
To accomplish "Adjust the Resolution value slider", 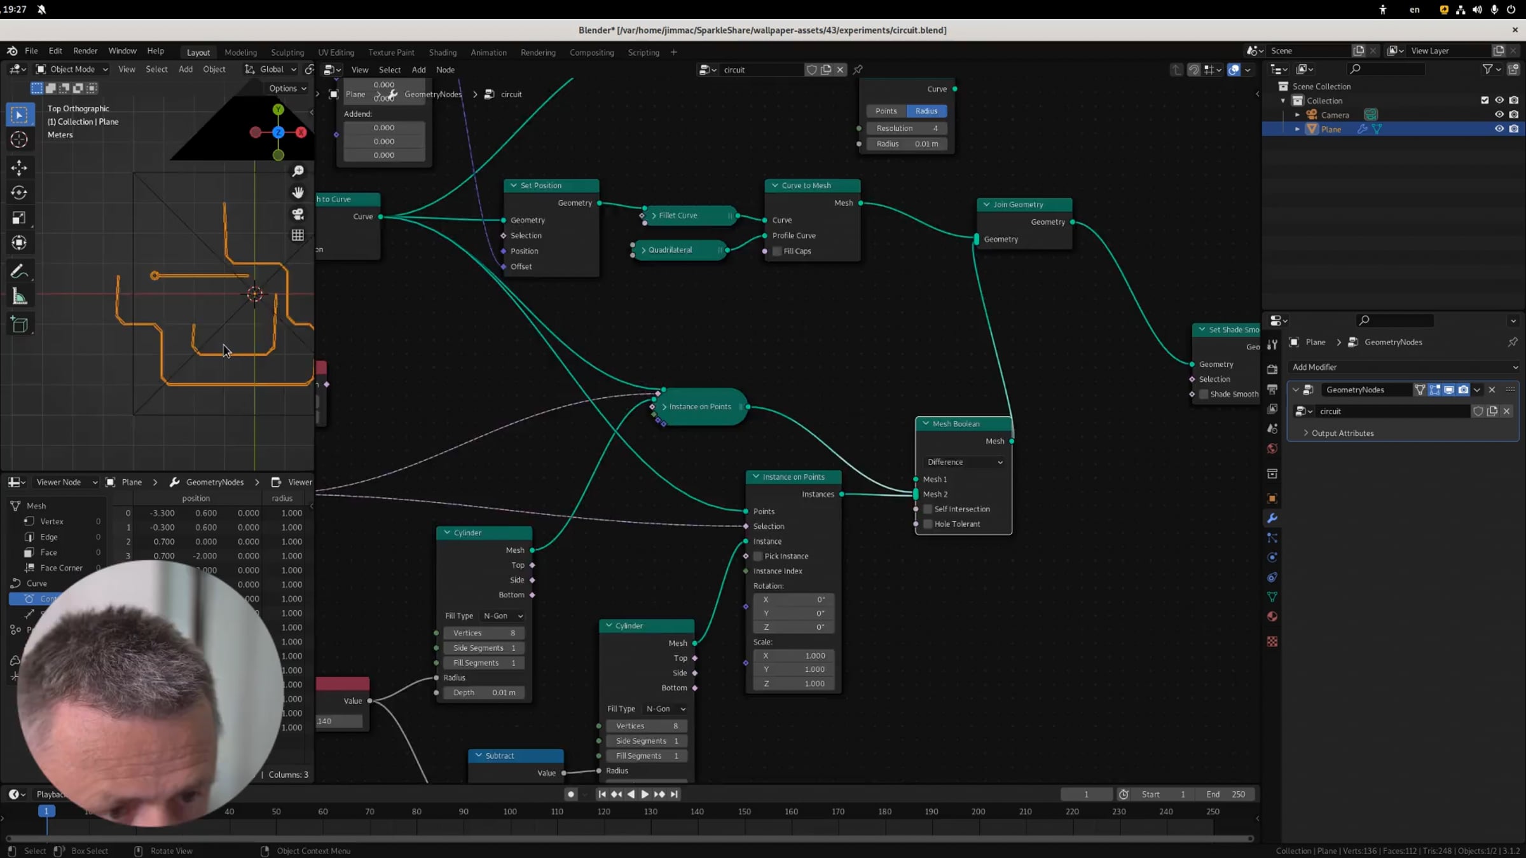I will (906, 128).
